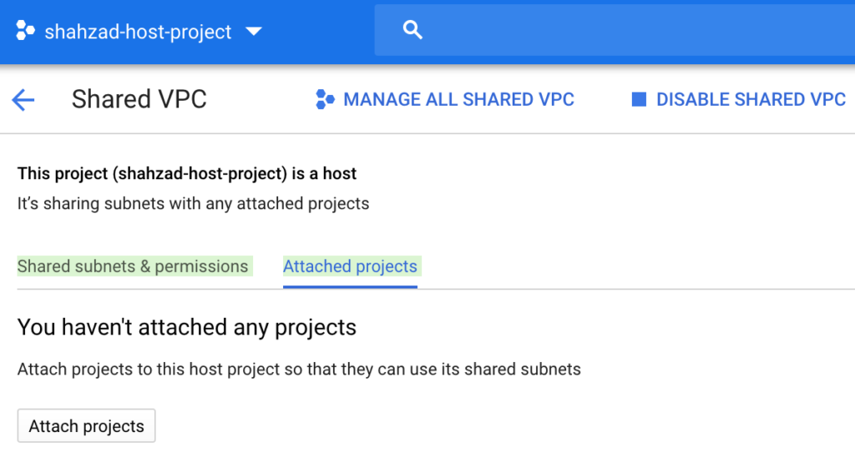The height and width of the screenshot is (457, 855).
Task: Click the search magnifier icon
Action: [412, 30]
